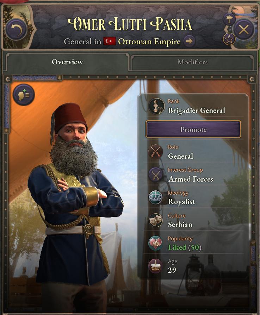Close the character panel
This screenshot has width=260, height=315.
point(244,30)
